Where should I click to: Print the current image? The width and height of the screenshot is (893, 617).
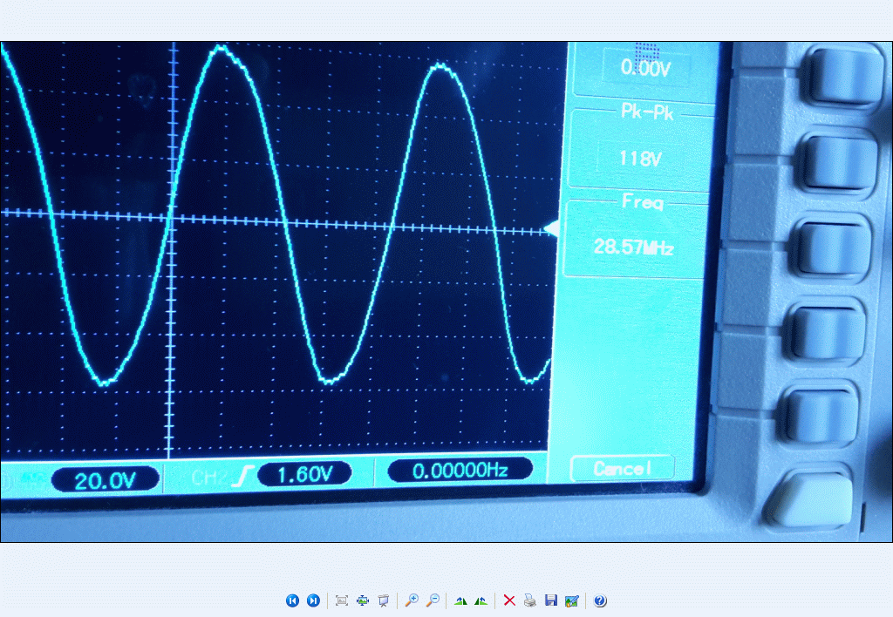point(530,600)
